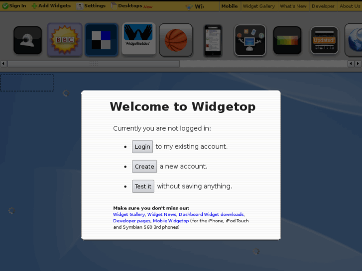Click the right-end back arrow of widget bar
362x271 pixels.
pos(351,64)
